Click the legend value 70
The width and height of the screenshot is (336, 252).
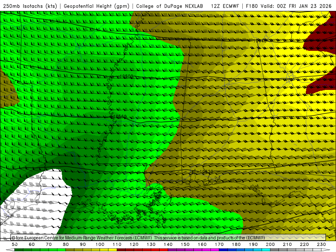coord(49,244)
